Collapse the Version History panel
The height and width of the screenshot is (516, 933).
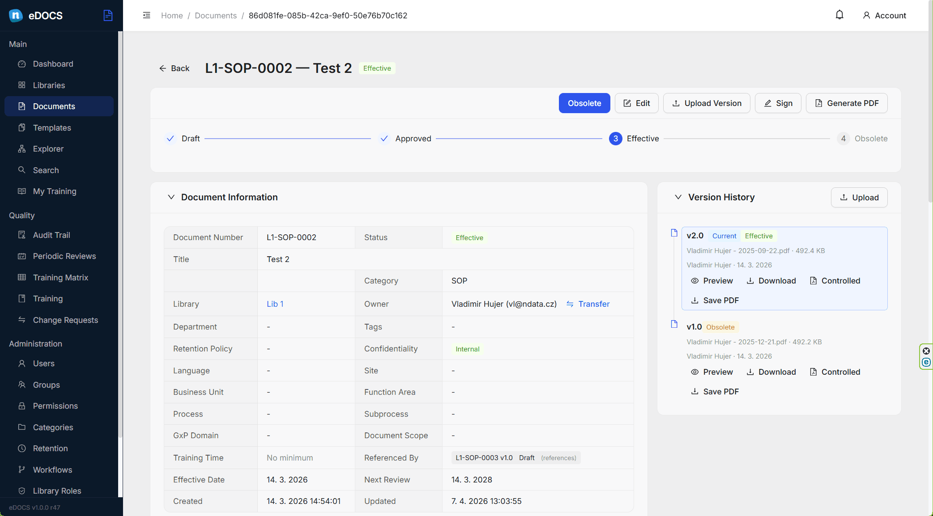tap(678, 197)
